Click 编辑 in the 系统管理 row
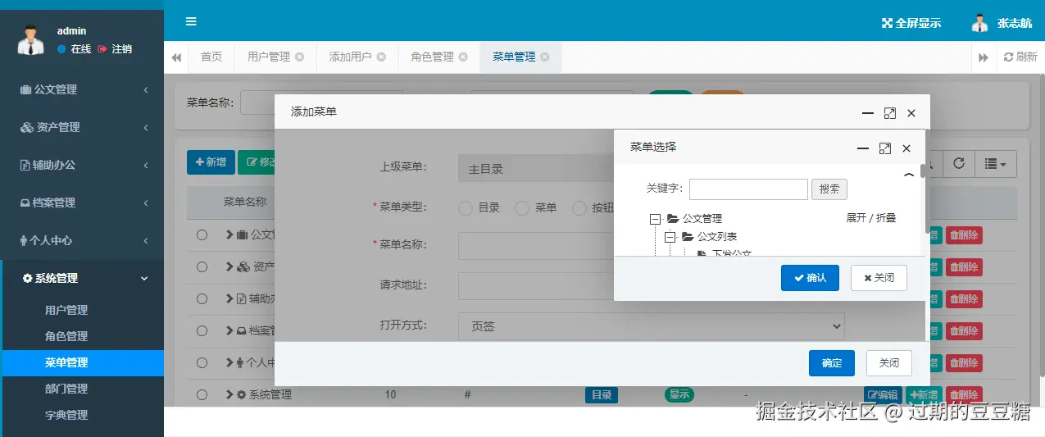The image size is (1045, 437). coord(883,395)
